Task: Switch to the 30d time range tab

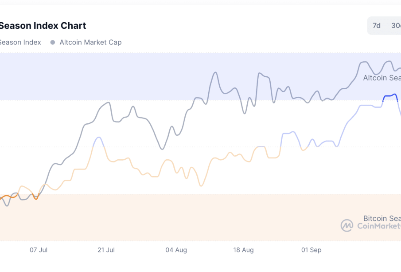Action: (396, 26)
